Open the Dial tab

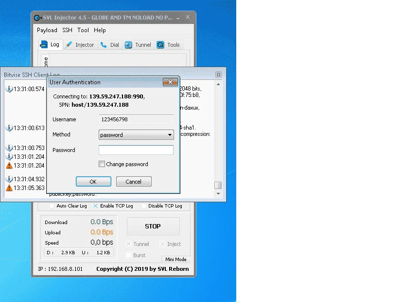point(110,45)
